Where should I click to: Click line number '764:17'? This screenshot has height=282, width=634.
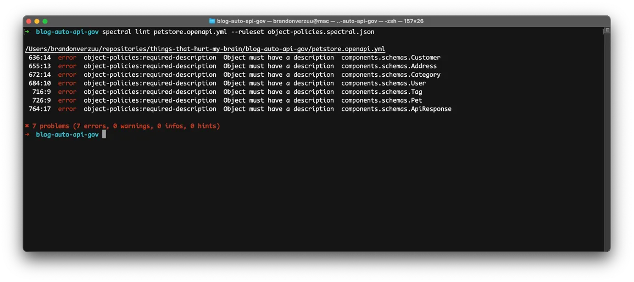[x=40, y=109]
